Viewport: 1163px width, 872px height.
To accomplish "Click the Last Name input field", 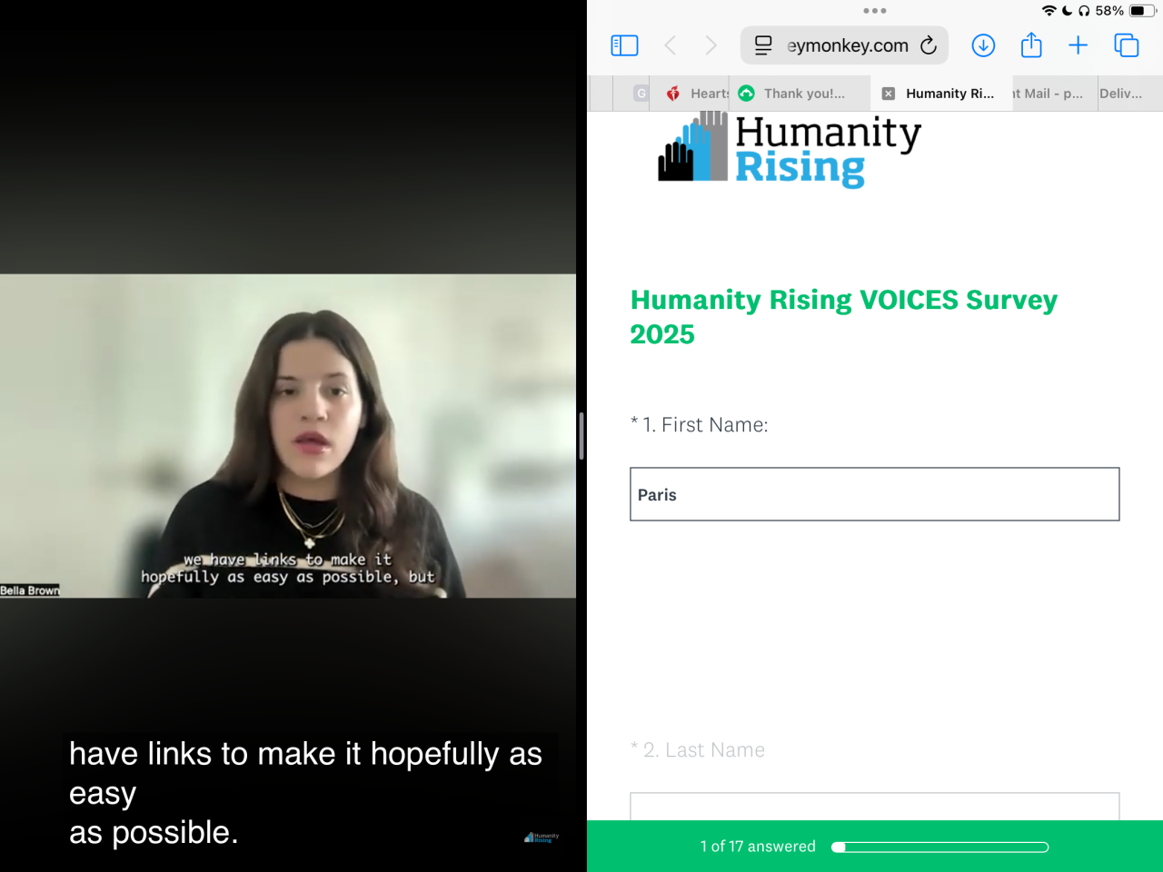I will (875, 807).
